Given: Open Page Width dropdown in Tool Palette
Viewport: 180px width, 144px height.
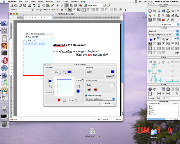Looking at the screenshot, I should 178,24.
